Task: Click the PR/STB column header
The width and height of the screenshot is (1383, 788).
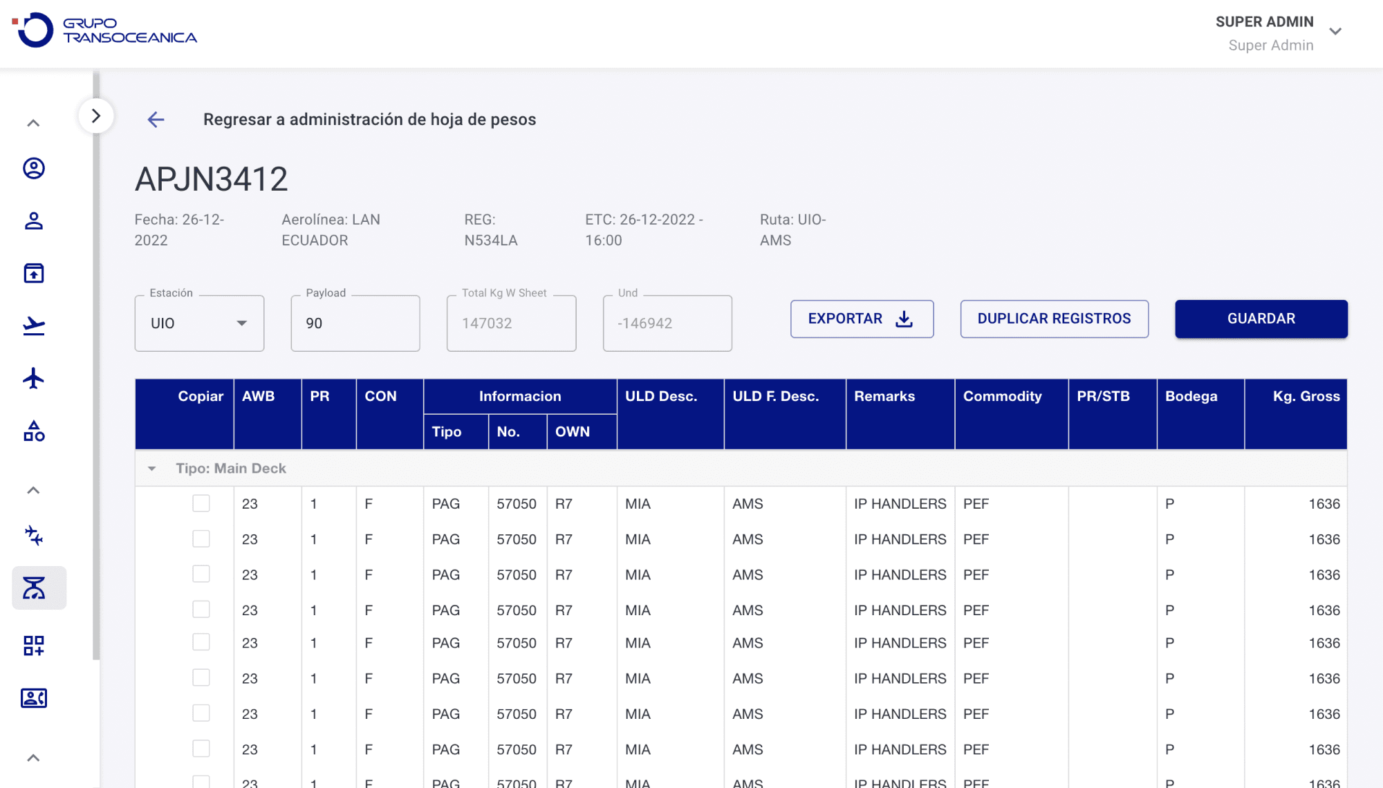Action: (1113, 414)
